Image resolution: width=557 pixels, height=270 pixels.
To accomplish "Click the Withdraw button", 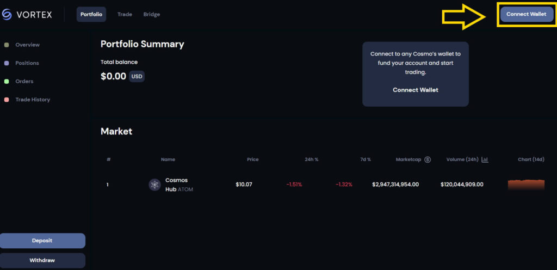I will click(42, 260).
